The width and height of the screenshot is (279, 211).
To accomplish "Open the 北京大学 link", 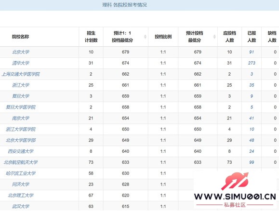I will [x=21, y=52].
